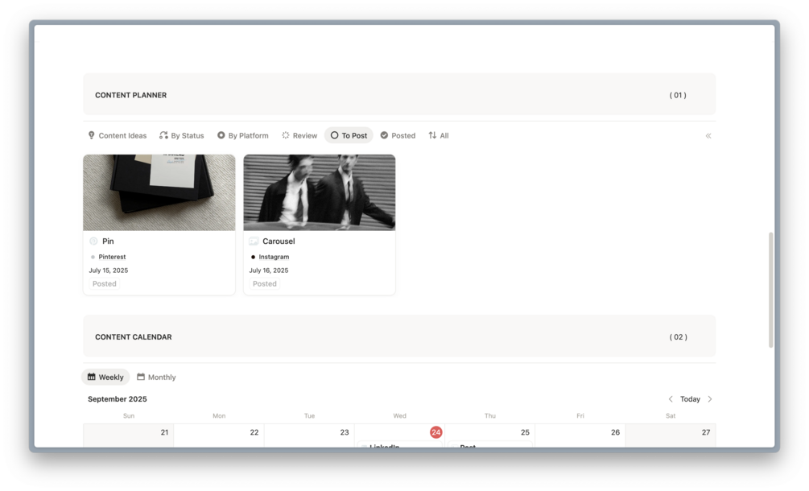Select Monday the 22nd cell

click(x=219, y=435)
